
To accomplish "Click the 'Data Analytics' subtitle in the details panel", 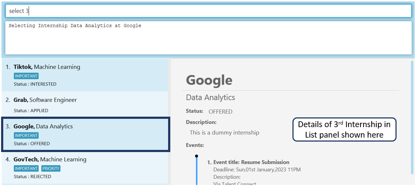I will pos(210,98).
